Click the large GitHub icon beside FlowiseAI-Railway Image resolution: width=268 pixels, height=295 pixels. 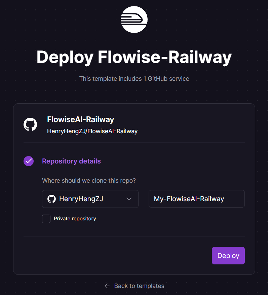tap(30, 124)
